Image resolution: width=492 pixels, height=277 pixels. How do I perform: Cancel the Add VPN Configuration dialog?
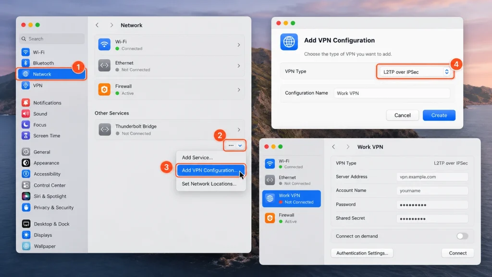point(402,115)
